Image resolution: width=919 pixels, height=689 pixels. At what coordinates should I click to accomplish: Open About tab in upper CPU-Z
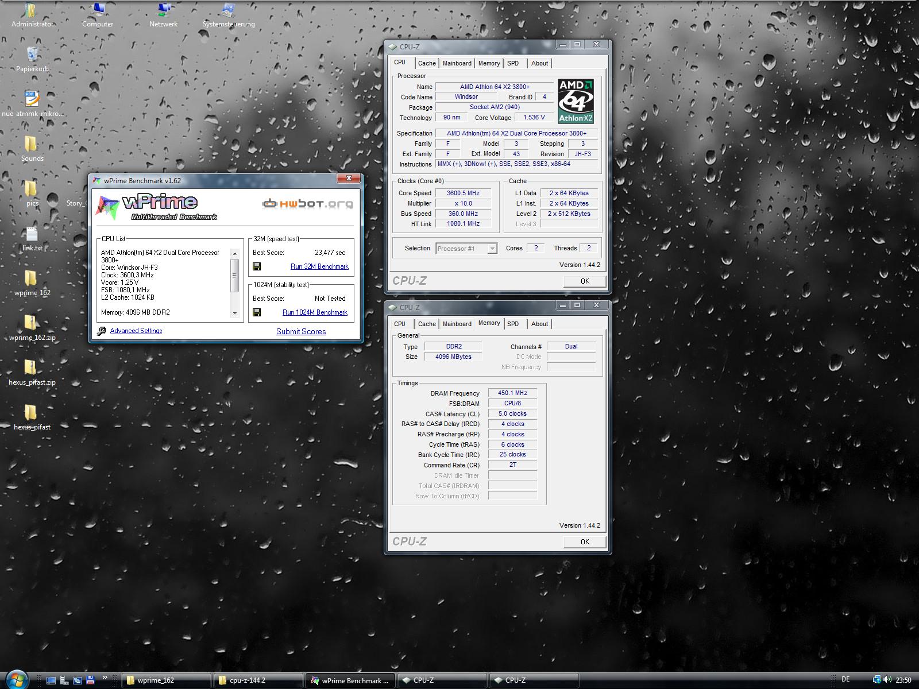tap(539, 63)
